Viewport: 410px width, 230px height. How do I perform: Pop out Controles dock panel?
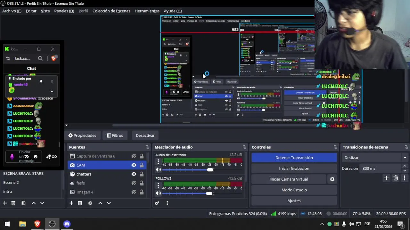(335, 147)
